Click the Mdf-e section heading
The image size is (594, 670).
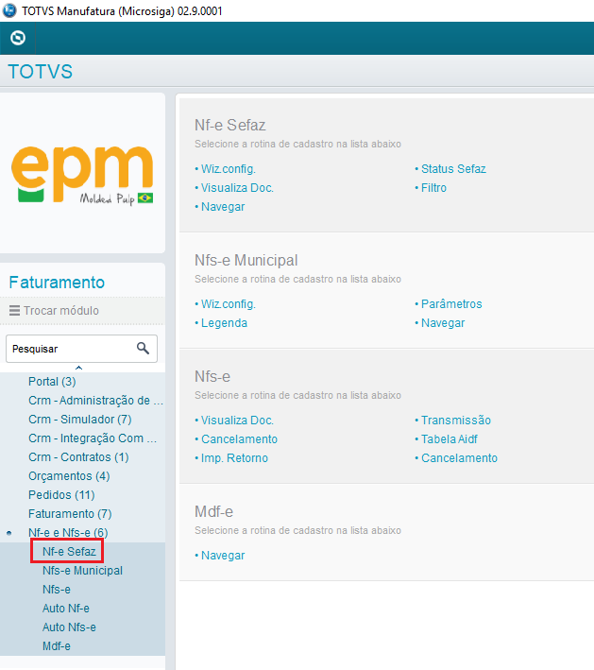click(x=214, y=511)
